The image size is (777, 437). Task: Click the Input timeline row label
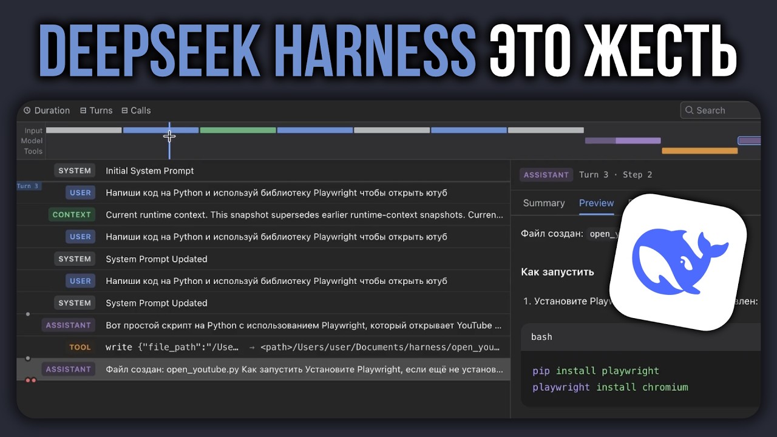[33, 130]
